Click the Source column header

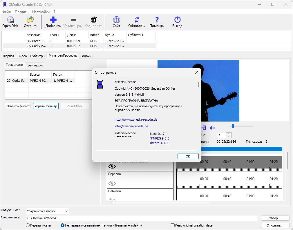click(40, 75)
